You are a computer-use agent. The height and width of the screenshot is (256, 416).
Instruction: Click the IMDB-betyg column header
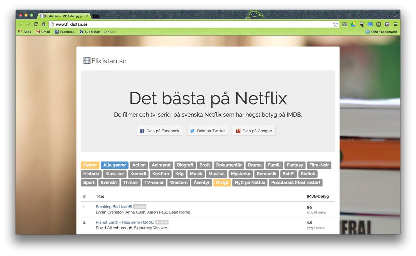(x=318, y=196)
